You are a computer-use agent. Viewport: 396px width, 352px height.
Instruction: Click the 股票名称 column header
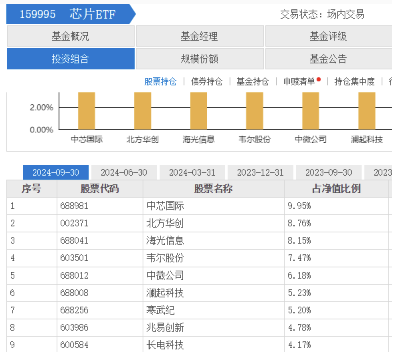[213, 189]
